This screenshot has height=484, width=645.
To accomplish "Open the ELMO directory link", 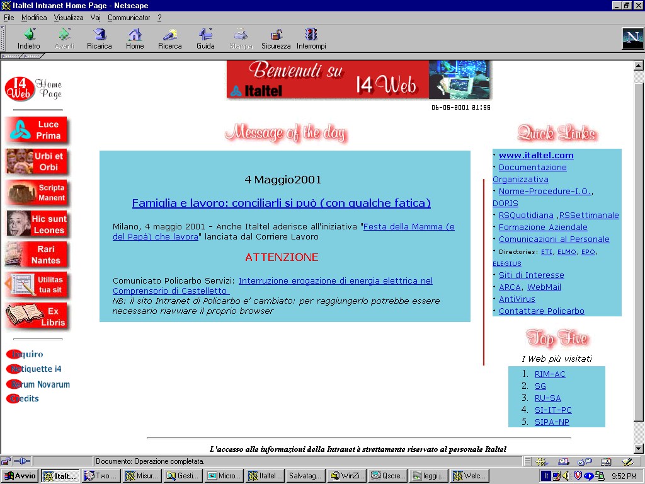I will (567, 252).
